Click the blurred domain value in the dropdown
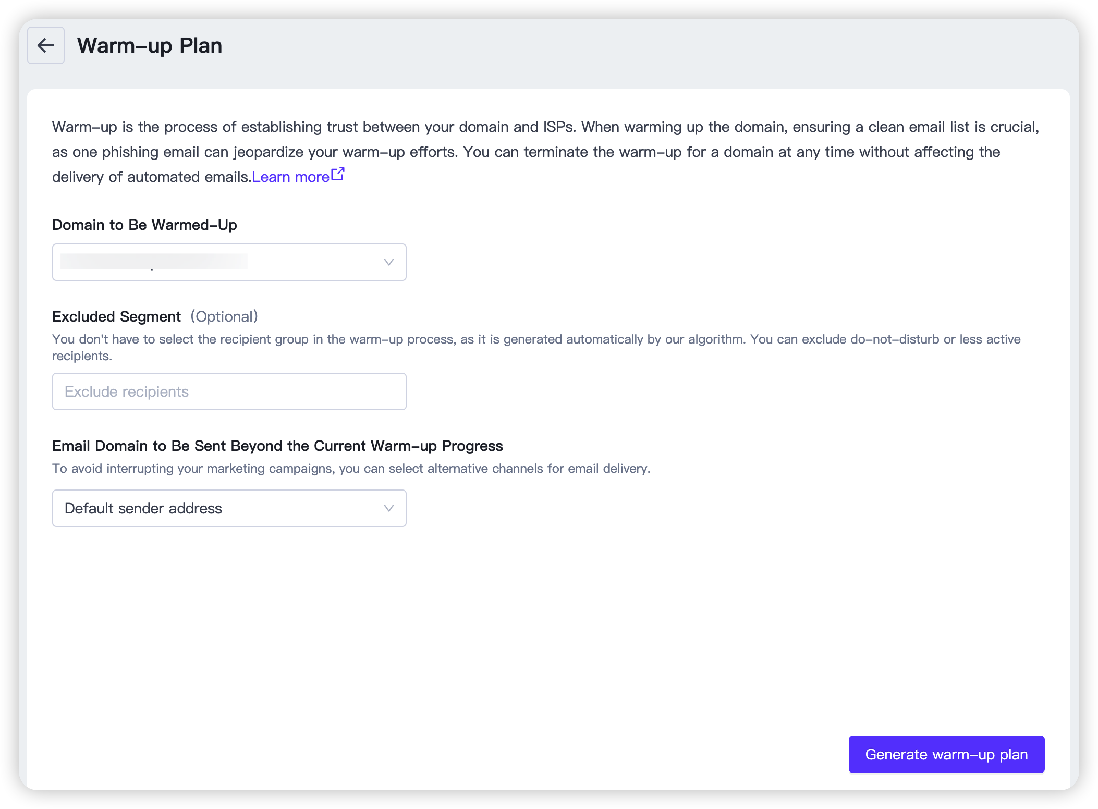This screenshot has height=809, width=1098. pyautogui.click(x=154, y=262)
